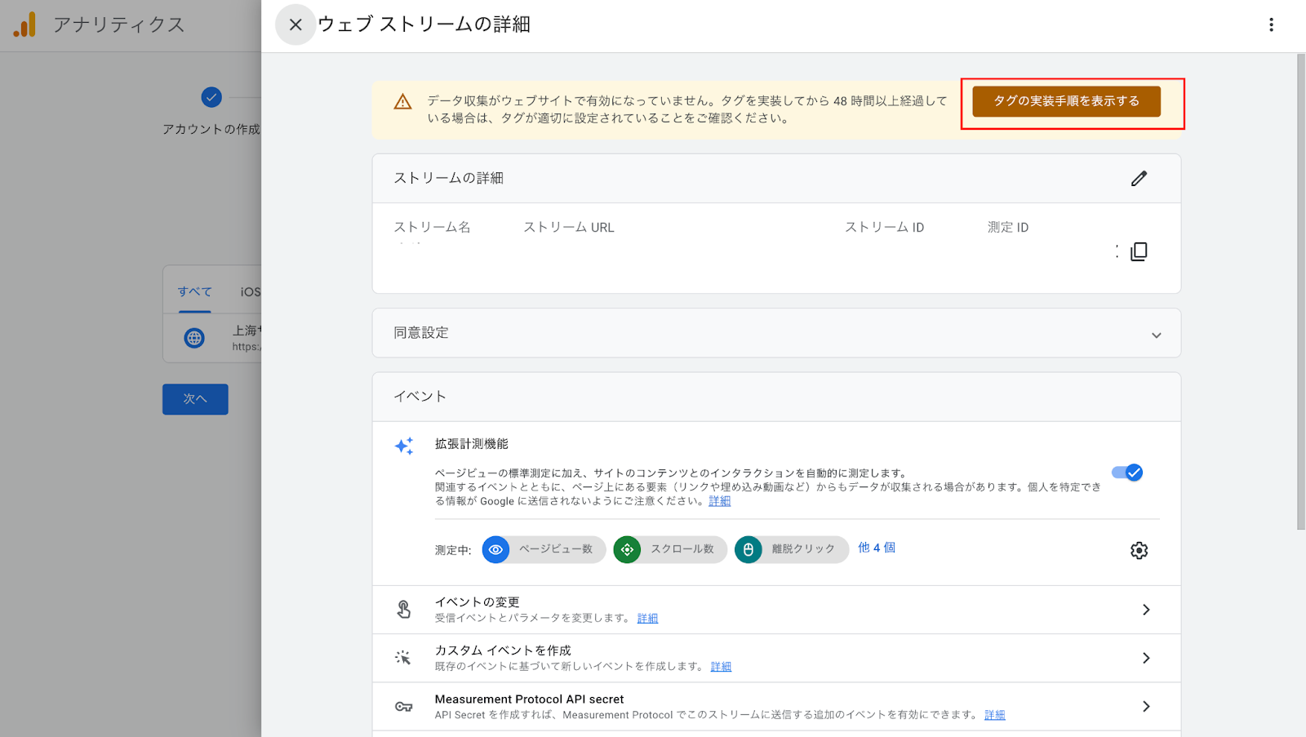
Task: Click the 測定 ID label
Action: point(1008,227)
